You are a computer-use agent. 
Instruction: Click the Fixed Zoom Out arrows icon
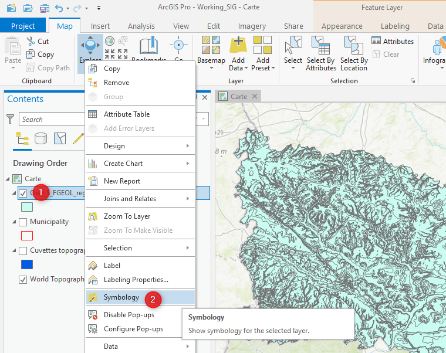point(123,54)
